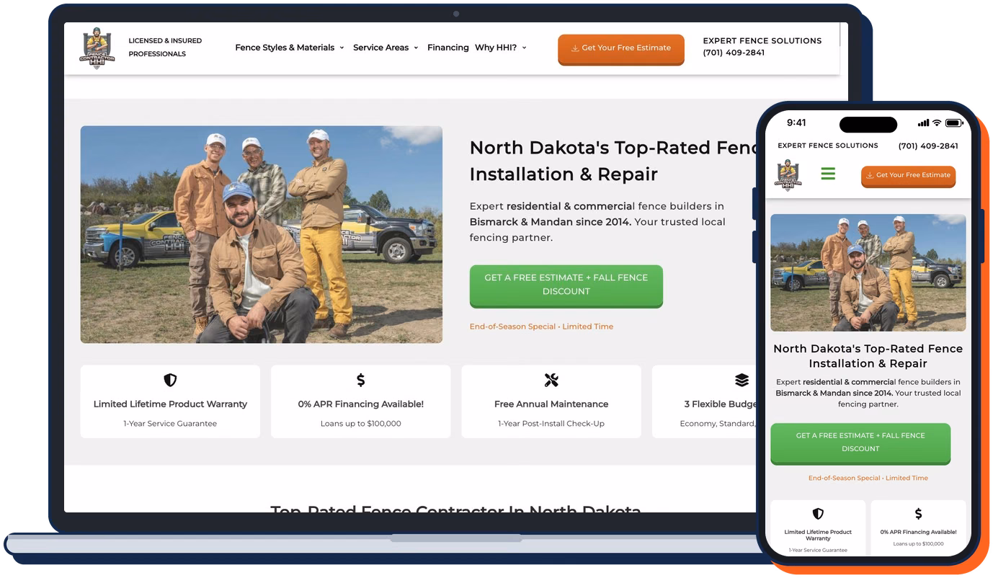993x578 pixels.
Task: Click the dollar icon above 0% APR Financing on laptop
Action: 361,380
